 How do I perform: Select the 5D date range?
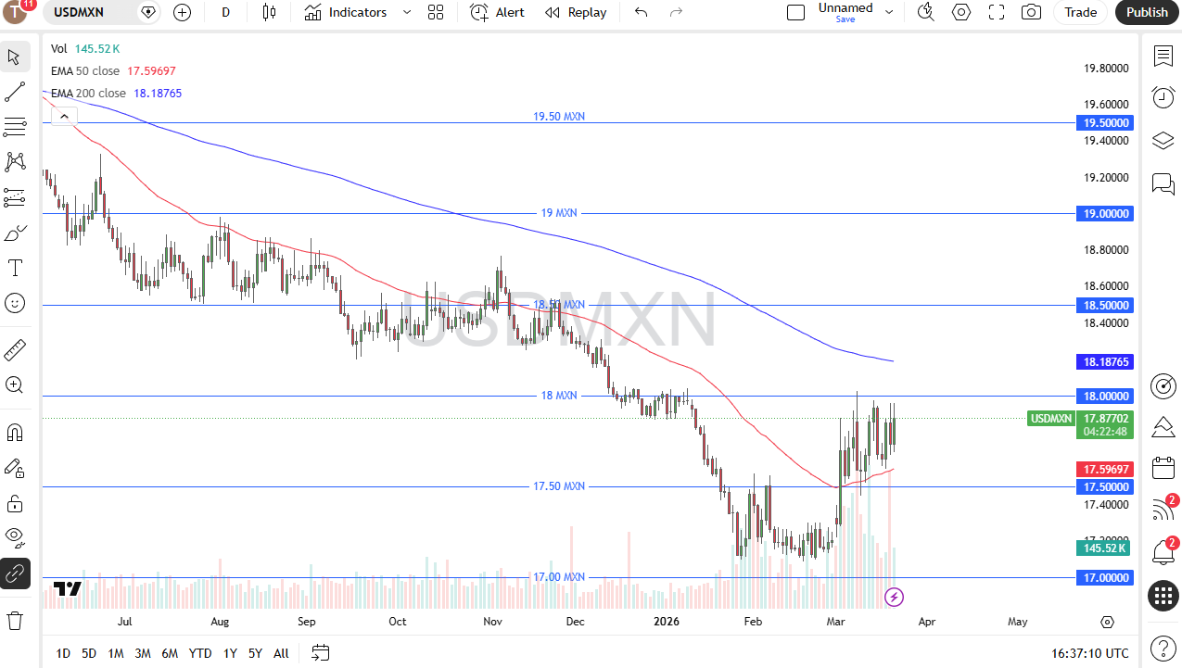click(x=89, y=653)
